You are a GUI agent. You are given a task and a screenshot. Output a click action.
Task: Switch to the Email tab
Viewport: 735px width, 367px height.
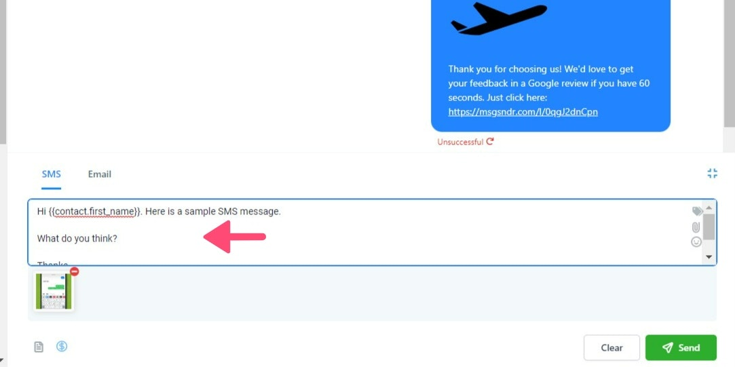coord(100,174)
